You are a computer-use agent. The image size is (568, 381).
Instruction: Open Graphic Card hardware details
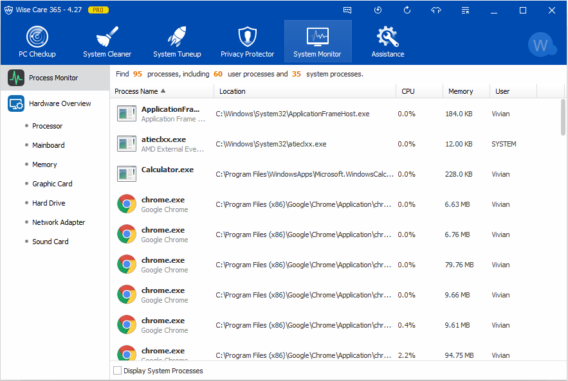pos(52,184)
